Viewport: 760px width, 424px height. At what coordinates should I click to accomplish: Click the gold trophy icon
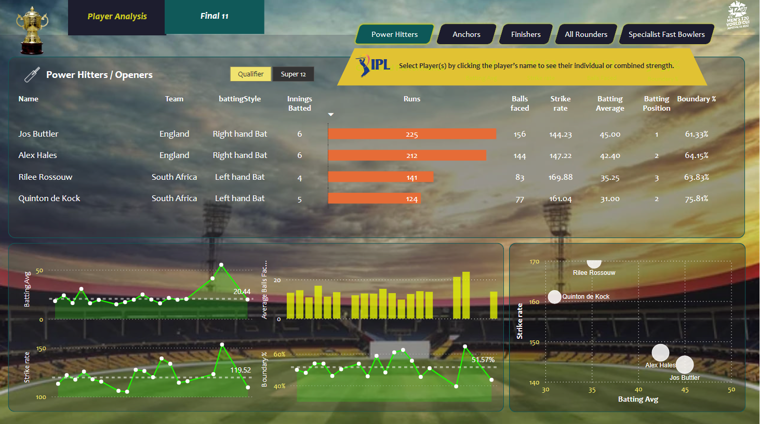(x=32, y=30)
